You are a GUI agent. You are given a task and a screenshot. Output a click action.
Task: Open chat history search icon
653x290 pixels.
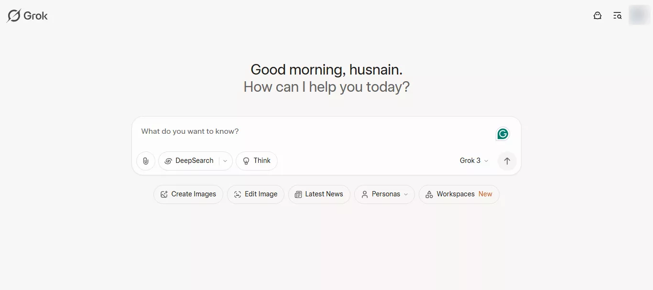[617, 16]
